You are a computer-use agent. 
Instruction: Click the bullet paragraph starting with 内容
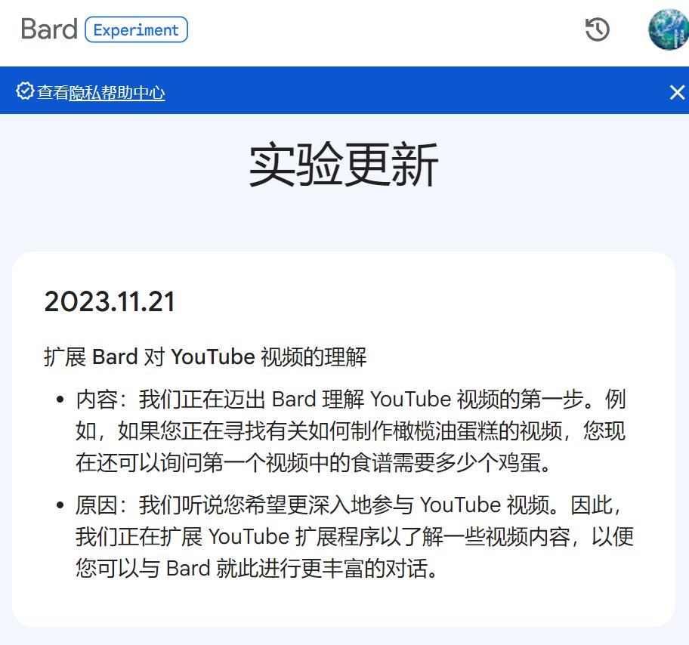pos(351,431)
